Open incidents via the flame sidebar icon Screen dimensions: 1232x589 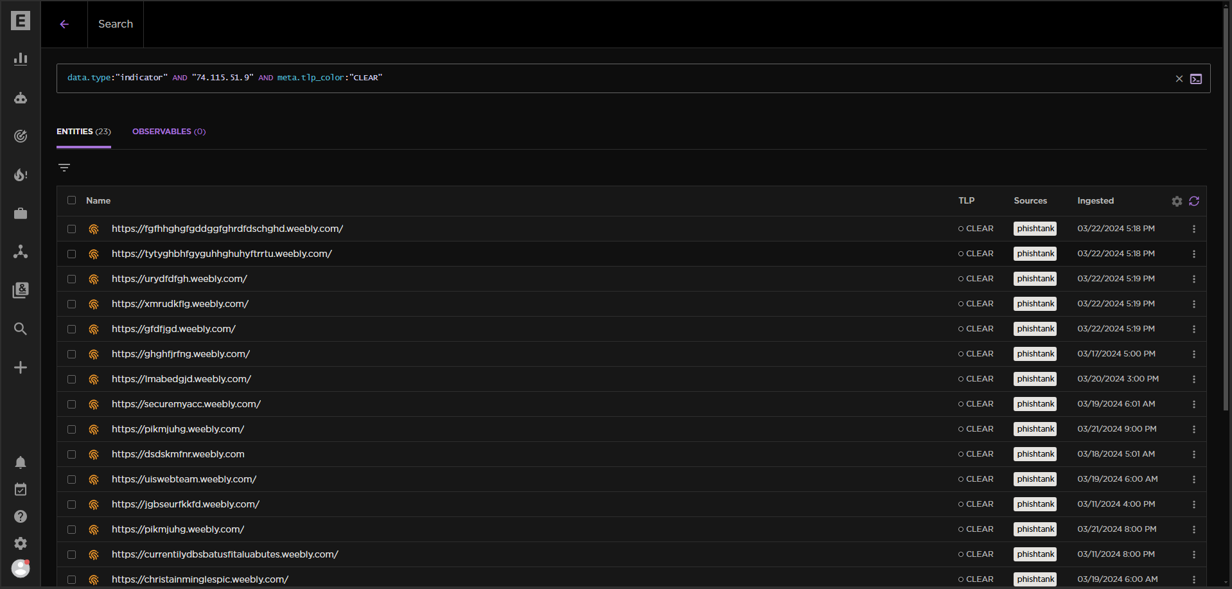tap(21, 175)
